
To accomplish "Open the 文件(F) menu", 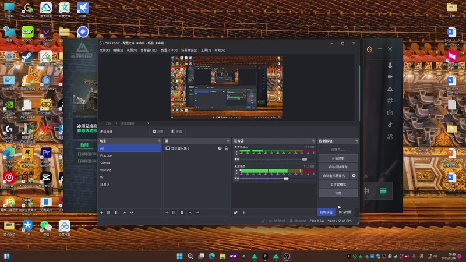I will [104, 51].
